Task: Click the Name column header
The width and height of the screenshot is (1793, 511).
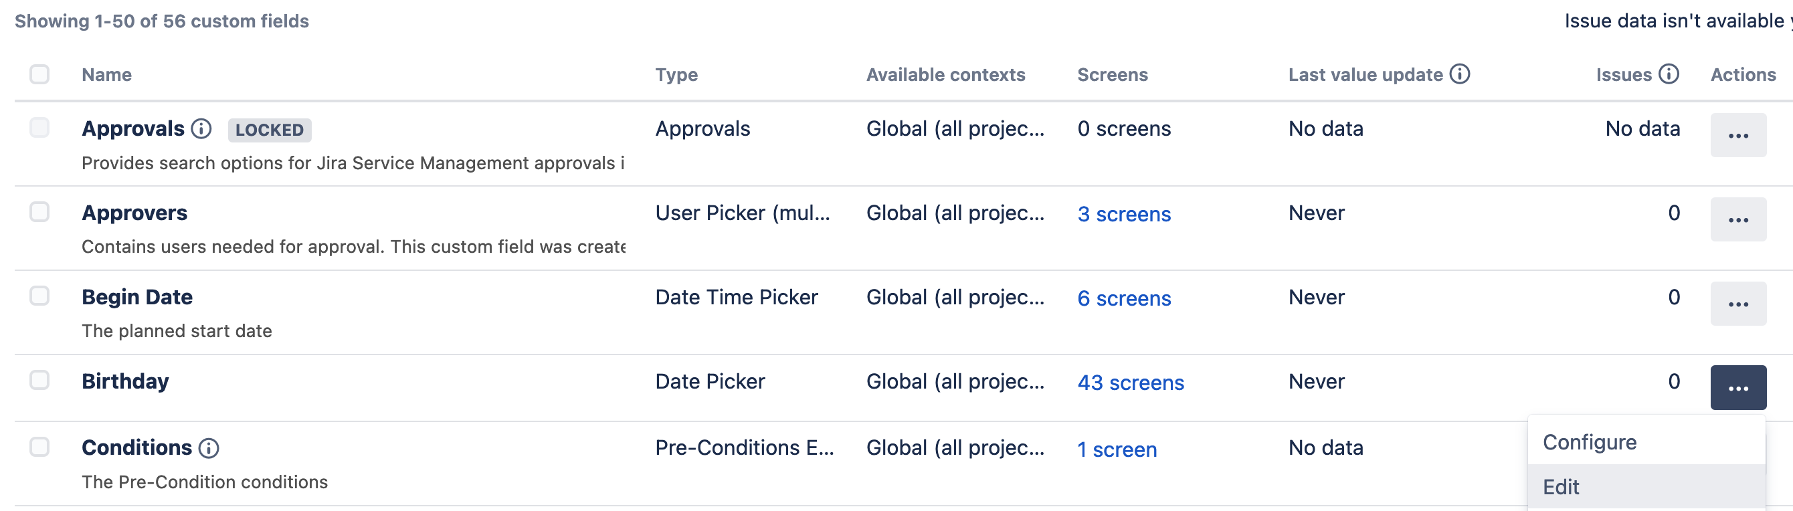Action: point(106,74)
